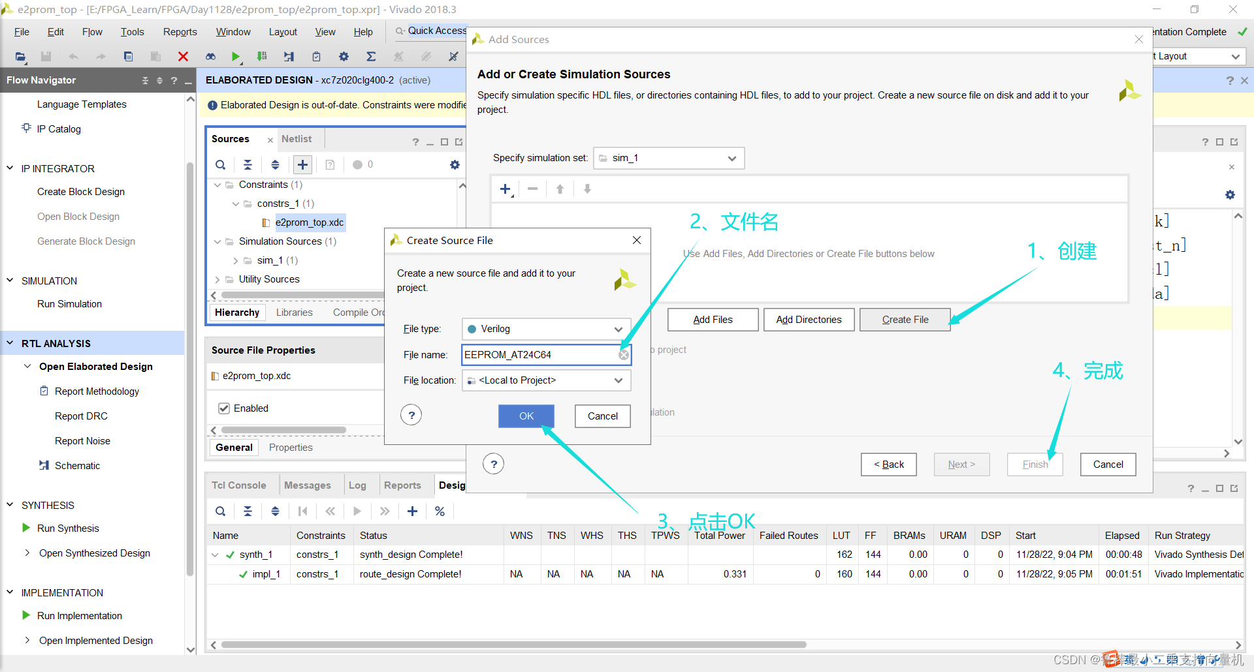Expand Open Synthesized Design
The image size is (1254, 672).
[27, 553]
